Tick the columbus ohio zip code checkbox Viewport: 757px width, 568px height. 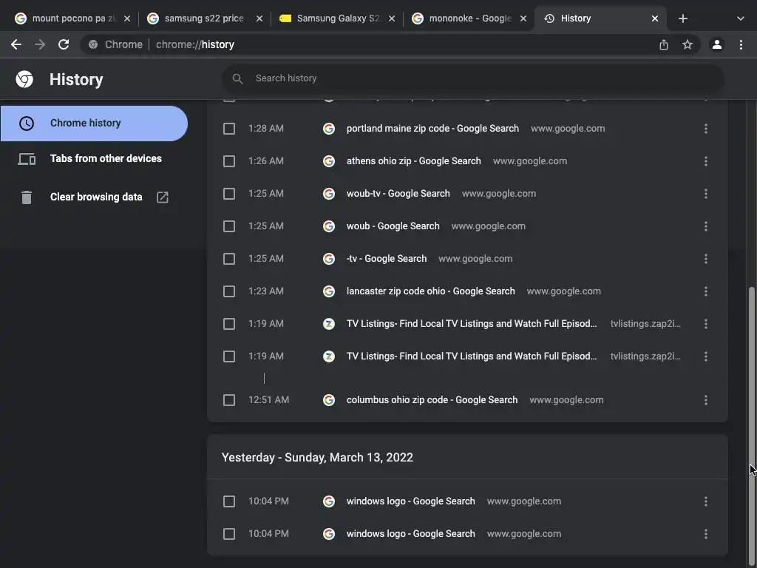point(229,400)
